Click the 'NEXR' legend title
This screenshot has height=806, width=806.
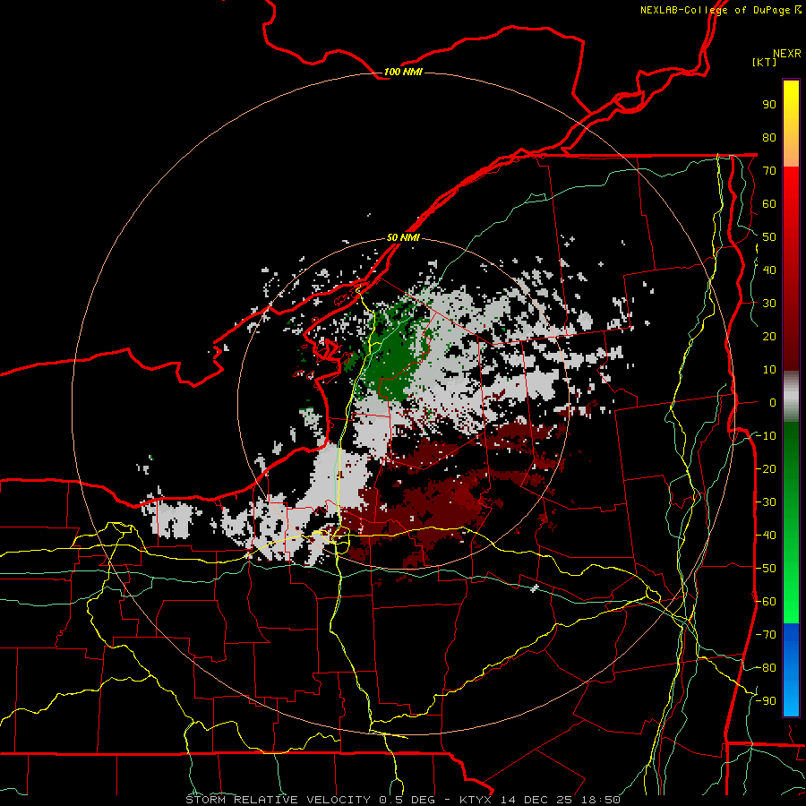pyautogui.click(x=787, y=54)
